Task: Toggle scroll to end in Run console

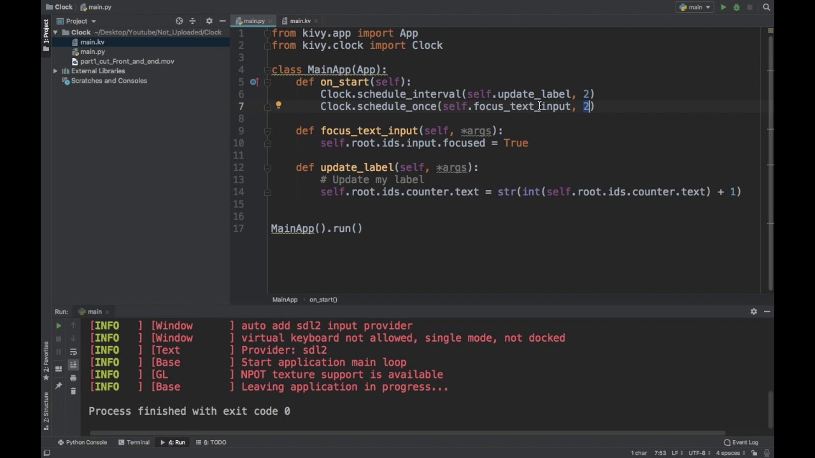Action: click(x=73, y=364)
